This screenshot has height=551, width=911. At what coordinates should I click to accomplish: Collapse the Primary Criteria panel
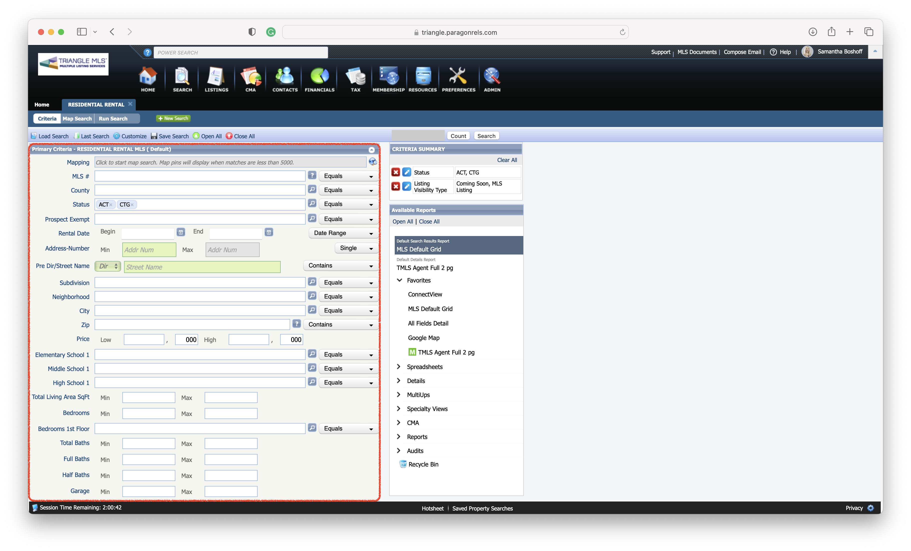click(371, 150)
